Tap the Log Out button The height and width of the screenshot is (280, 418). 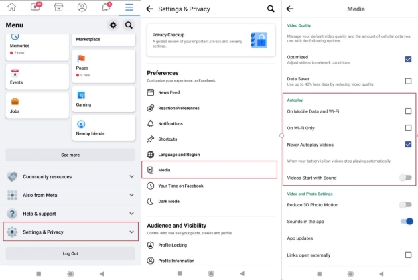pyautogui.click(x=70, y=253)
